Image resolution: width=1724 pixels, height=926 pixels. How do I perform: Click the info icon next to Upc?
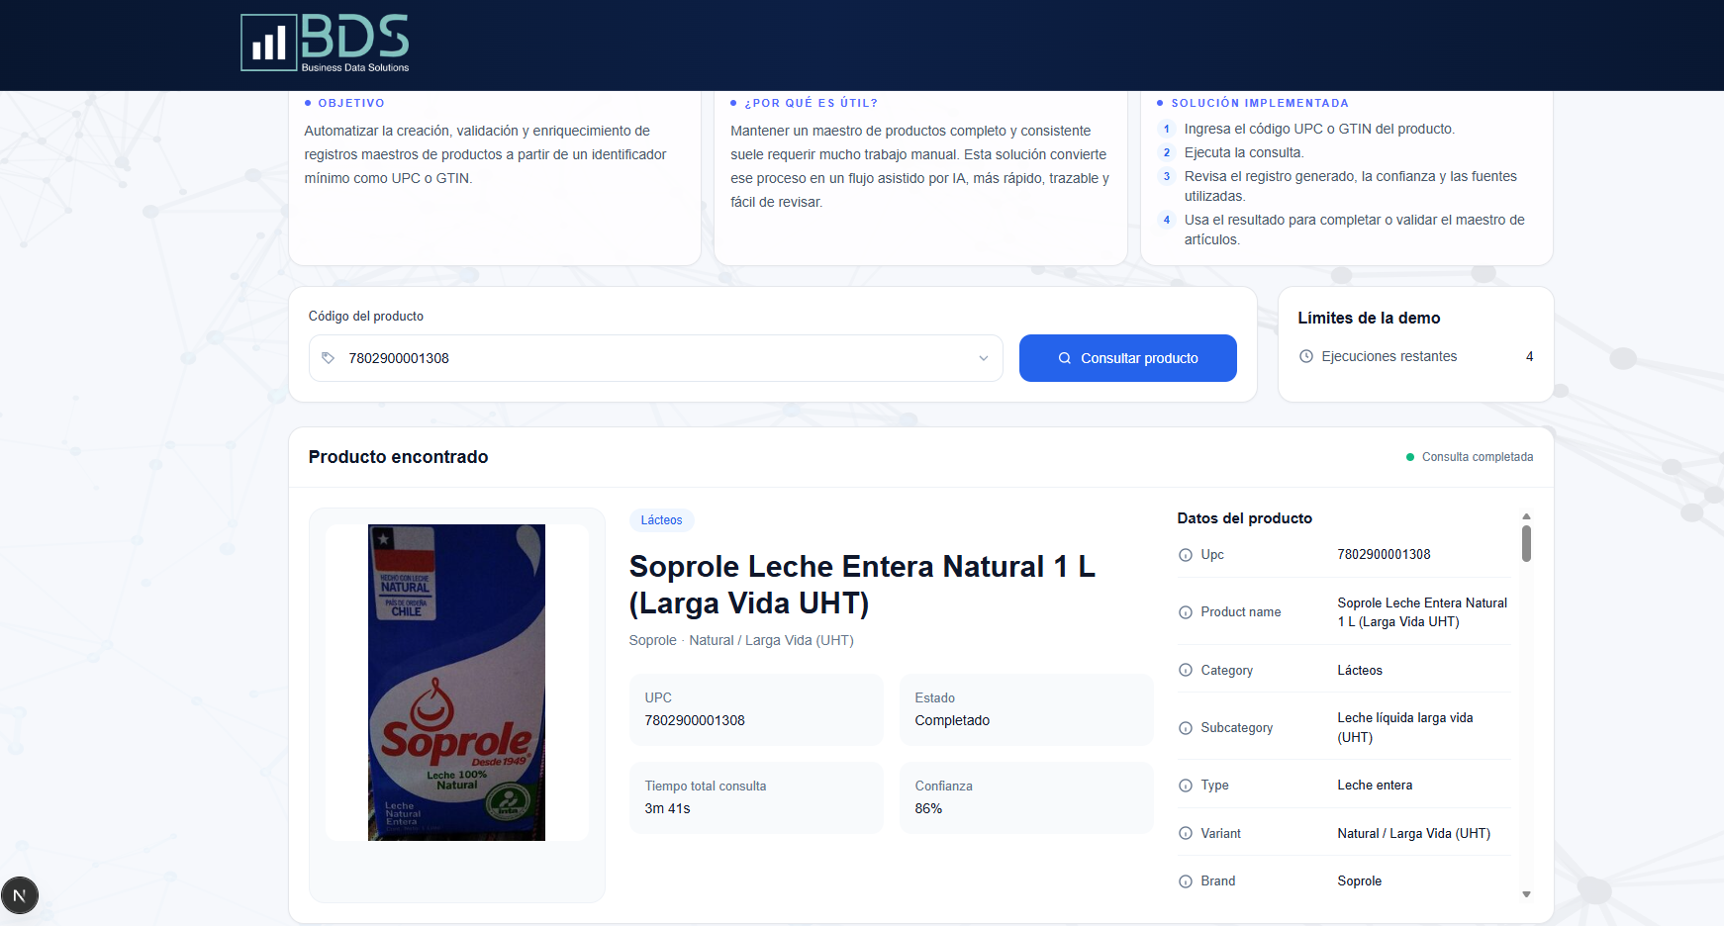pos(1186,555)
